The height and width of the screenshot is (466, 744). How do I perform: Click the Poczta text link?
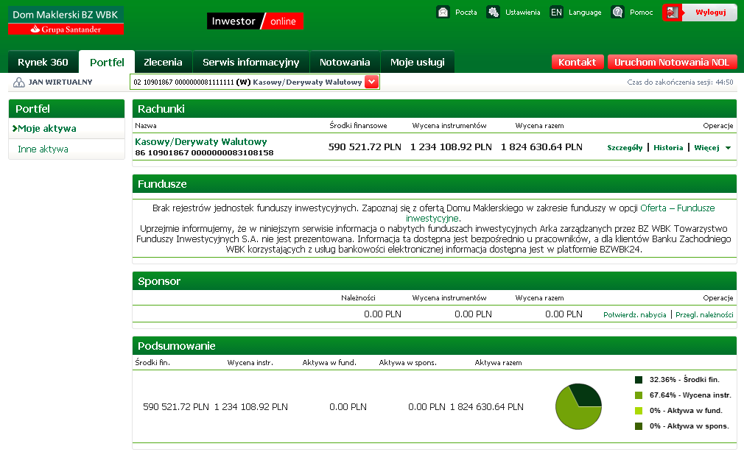tap(466, 13)
